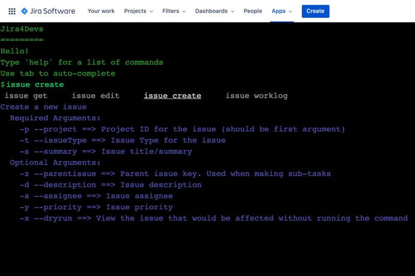The width and height of the screenshot is (415, 276).
Task: Select the 'issue get' autocomplete suggestion
Action: point(26,96)
